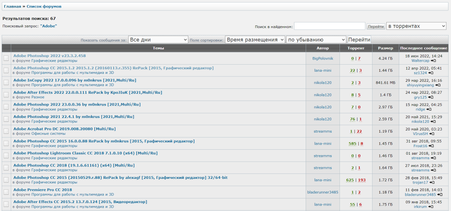
Task: Tick checkbox for Adobe InCopy 2022 row
Action: point(6,83)
